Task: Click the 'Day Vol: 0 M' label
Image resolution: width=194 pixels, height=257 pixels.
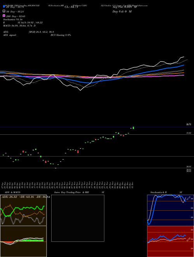Action: (122, 12)
